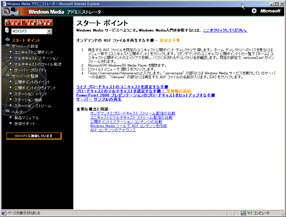Open the ライブ ブロードキャストのユニキャストを設定する手順 link
This screenshot has width=286, height=217.
click(x=122, y=87)
